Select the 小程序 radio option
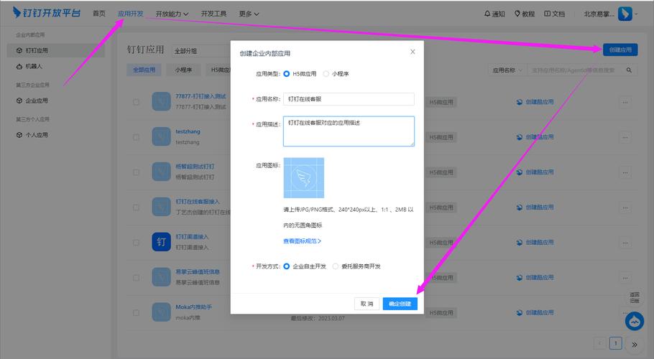 tap(326, 74)
